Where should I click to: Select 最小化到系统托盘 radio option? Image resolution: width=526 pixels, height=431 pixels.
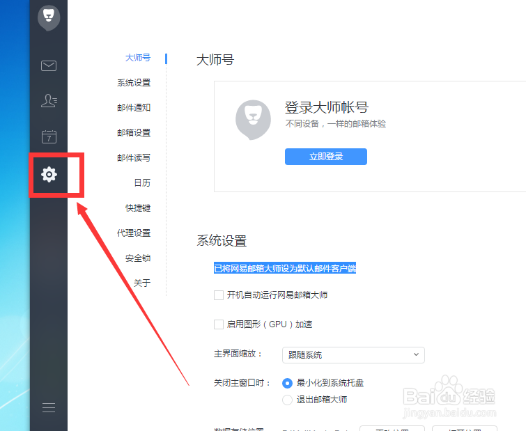[287, 383]
